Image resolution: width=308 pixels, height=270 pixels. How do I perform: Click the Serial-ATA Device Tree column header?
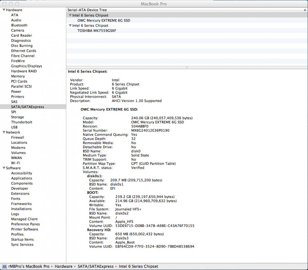click(x=187, y=10)
